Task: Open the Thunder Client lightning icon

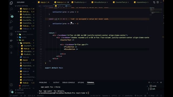Action: tap(11, 34)
